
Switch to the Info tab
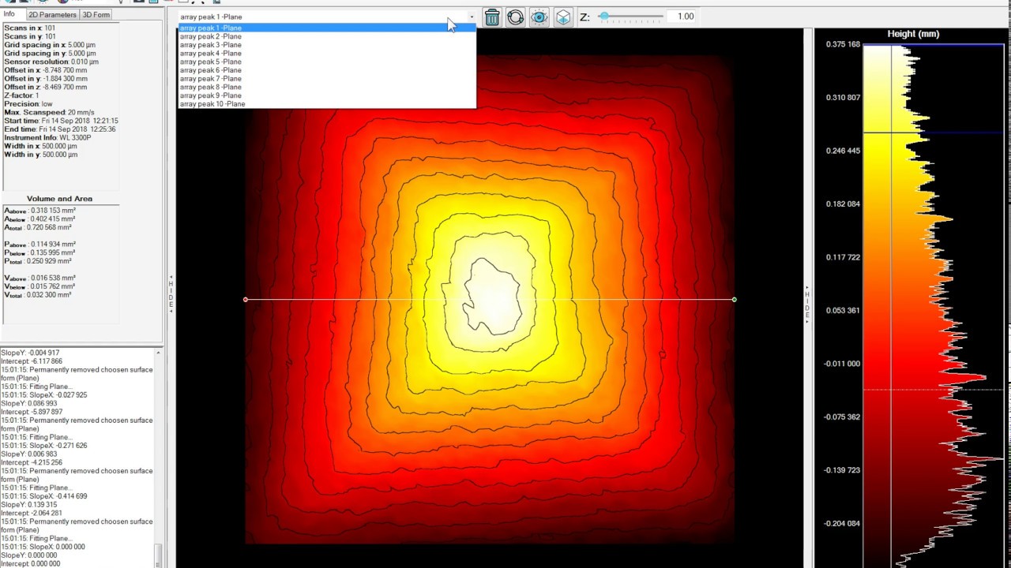pos(9,14)
